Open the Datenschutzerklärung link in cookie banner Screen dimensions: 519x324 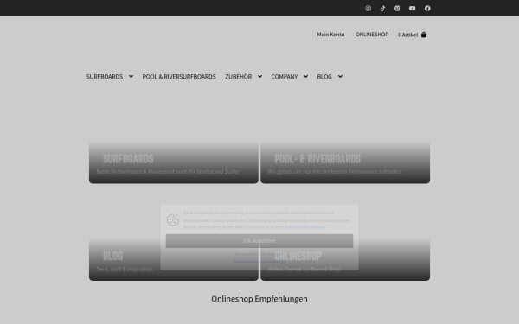[304, 226]
